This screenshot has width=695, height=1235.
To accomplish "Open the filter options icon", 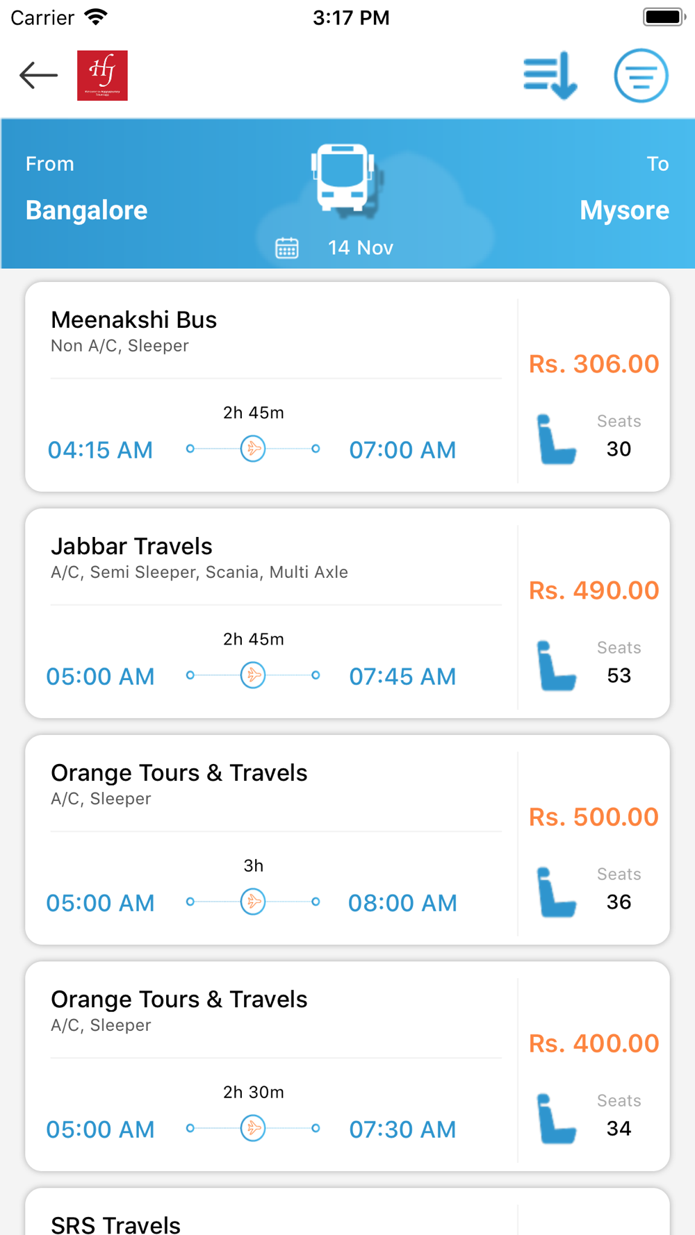I will (641, 76).
